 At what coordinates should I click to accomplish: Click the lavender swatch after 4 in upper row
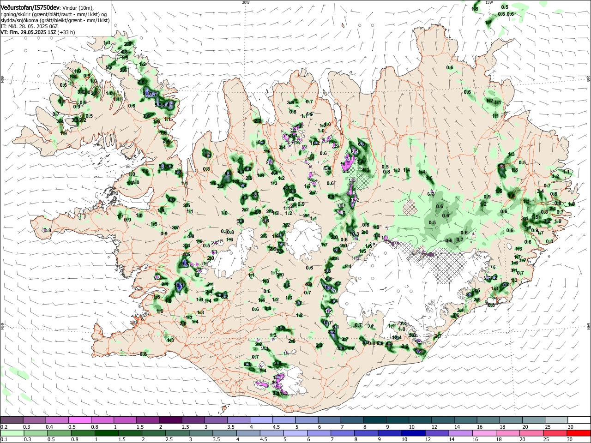pyautogui.click(x=260, y=420)
